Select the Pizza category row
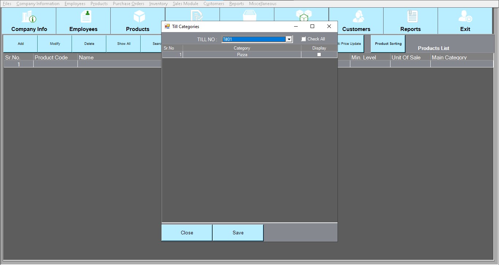Viewport: 499px width, 265px height. click(x=242, y=55)
